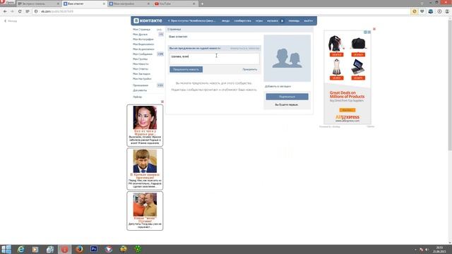452x254 pixels.
Task: Open the AdChoices icon on AliExpress ad
Action: pyautogui.click(x=366, y=32)
